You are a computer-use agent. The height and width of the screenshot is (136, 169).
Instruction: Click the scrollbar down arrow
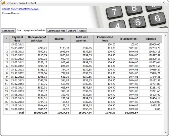166,133
